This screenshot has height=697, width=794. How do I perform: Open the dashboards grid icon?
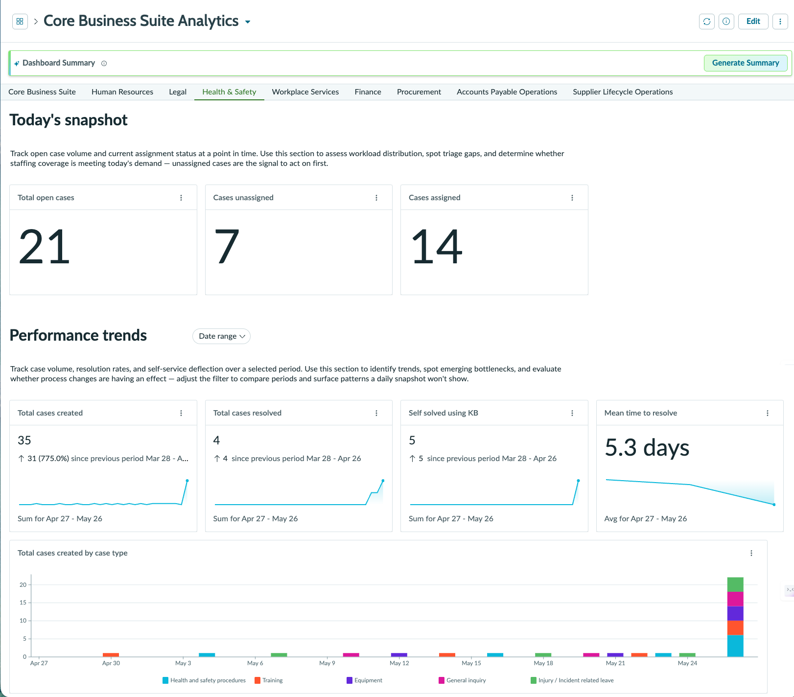coord(20,22)
